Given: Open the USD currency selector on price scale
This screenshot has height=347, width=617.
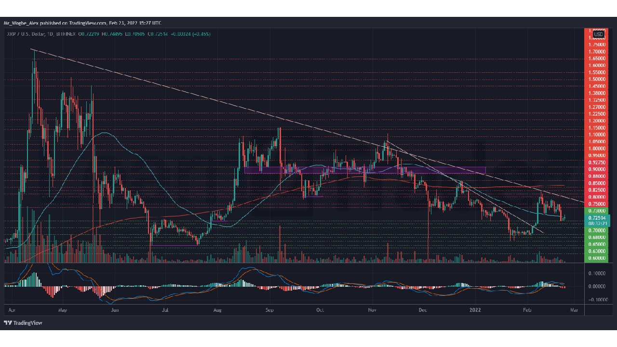Looking at the screenshot, I should (x=598, y=34).
